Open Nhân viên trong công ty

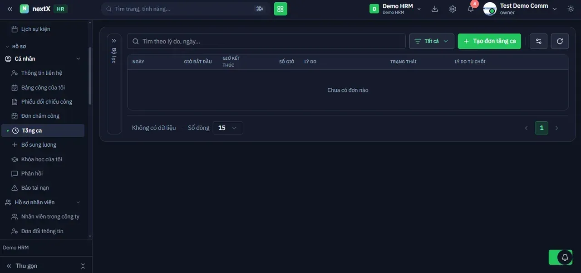[43, 217]
